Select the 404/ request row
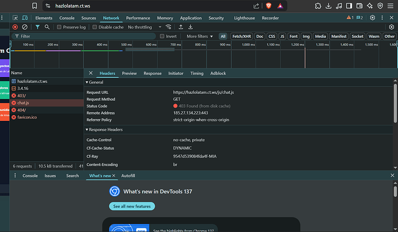Image resolution: width=398 pixels, height=232 pixels. click(47, 110)
